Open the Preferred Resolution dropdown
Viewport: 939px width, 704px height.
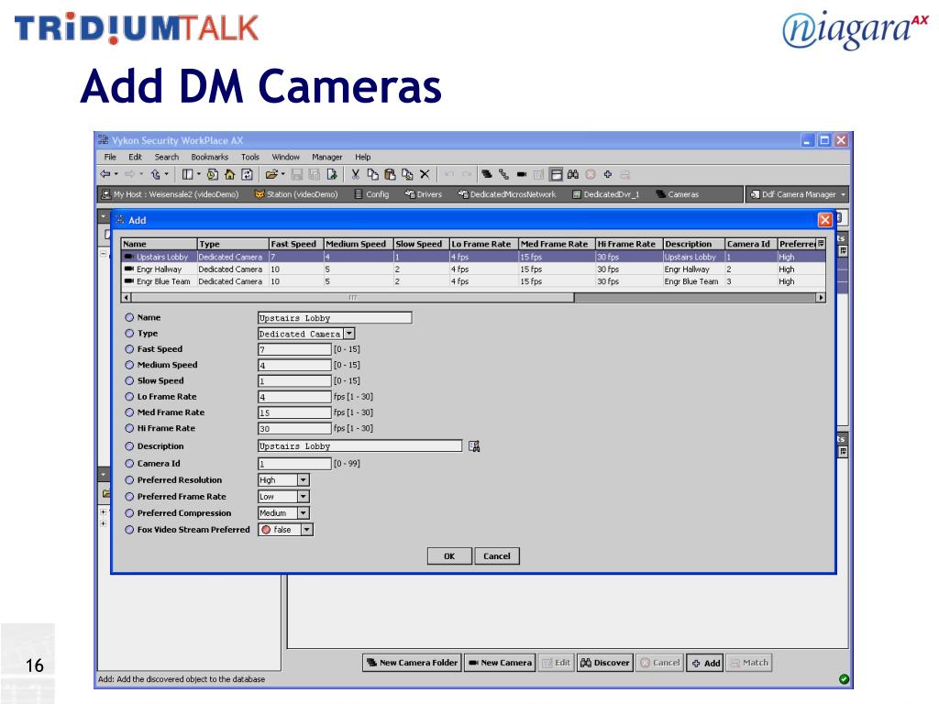point(303,480)
